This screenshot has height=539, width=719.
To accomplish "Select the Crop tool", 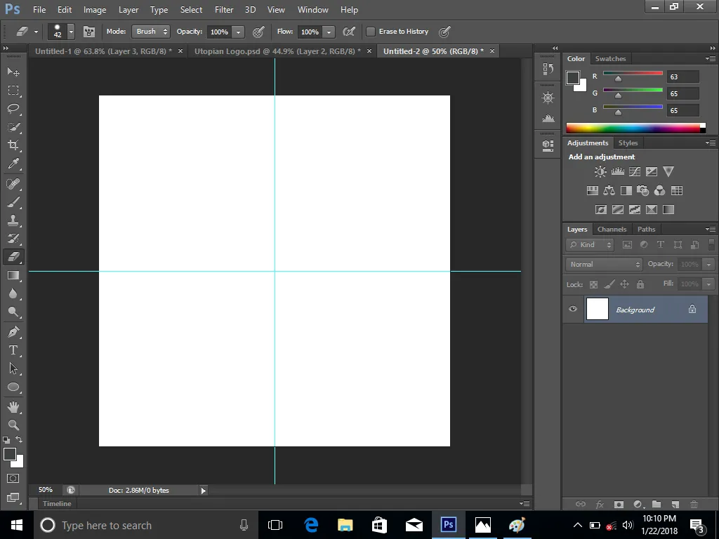I will pos(13,145).
